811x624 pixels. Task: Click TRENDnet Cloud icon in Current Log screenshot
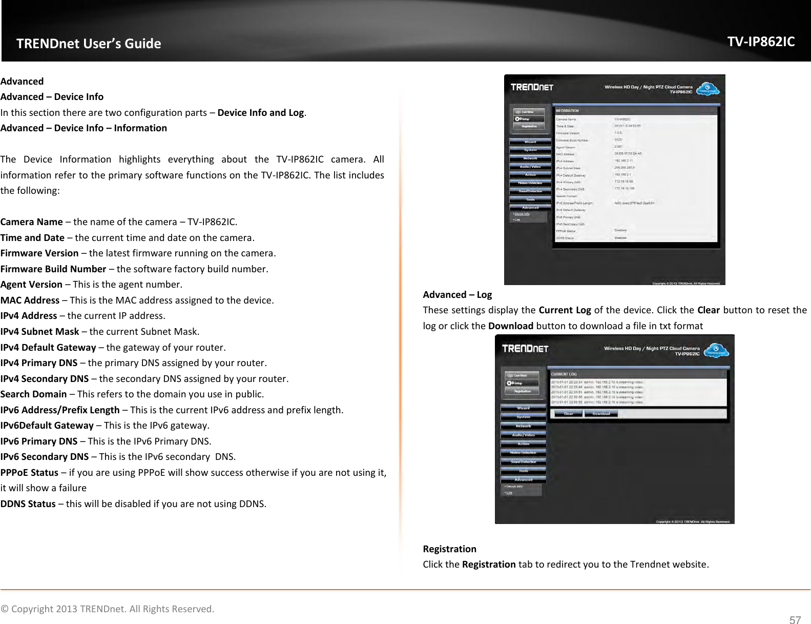[716, 351]
